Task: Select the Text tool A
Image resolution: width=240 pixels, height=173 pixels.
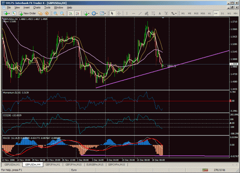Action: 160,13
